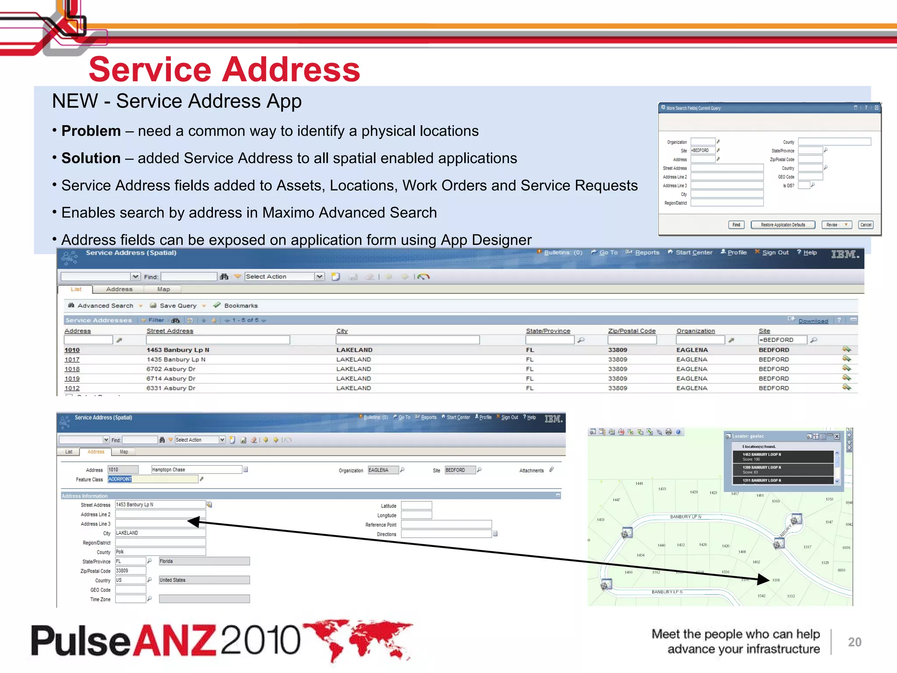Click New Record icon in list view toolbar

pos(336,276)
